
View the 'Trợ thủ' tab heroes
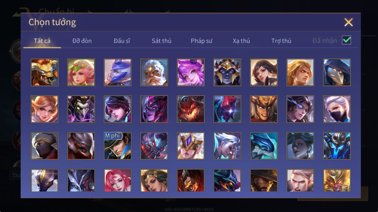(x=281, y=41)
